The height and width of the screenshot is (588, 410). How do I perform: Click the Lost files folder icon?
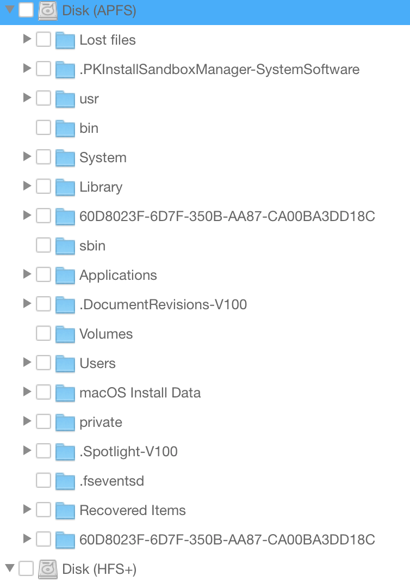point(65,40)
